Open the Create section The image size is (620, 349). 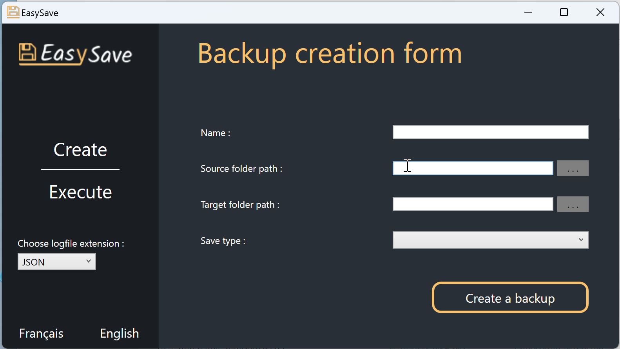click(80, 150)
